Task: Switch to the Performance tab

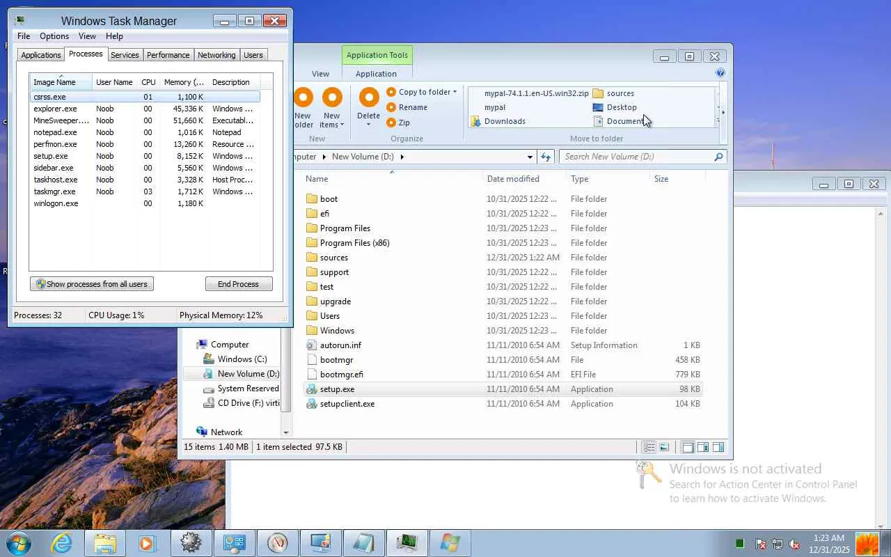Action: point(168,55)
